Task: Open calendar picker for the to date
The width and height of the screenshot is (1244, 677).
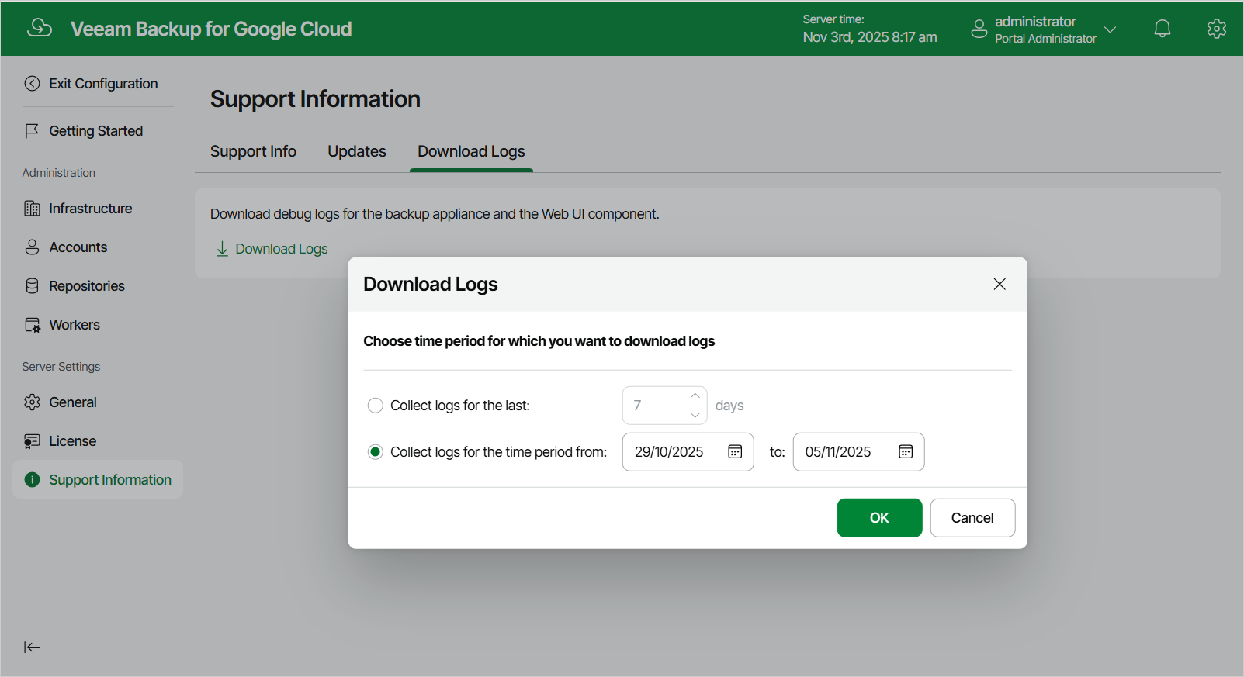Action: pos(906,452)
